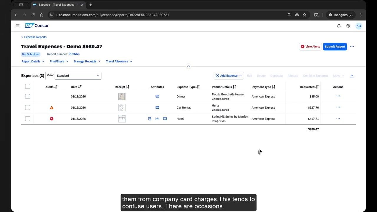377x212 pixels.
Task: Open the report three-dot menu beside Submit Report
Action: 352,47
